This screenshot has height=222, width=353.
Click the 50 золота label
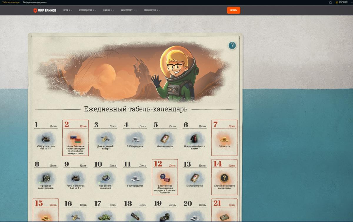click(224, 146)
